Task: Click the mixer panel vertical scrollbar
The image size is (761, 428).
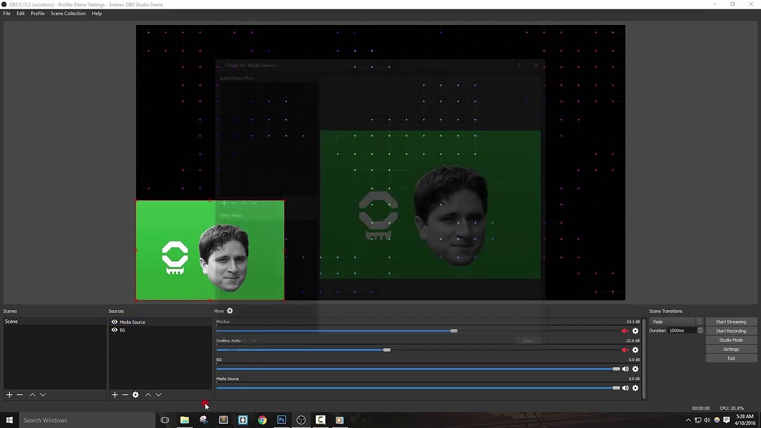Action: pos(644,358)
